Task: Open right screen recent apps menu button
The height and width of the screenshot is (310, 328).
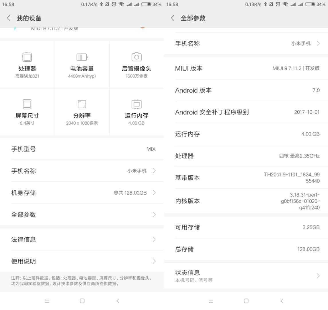Action: [x=211, y=301]
